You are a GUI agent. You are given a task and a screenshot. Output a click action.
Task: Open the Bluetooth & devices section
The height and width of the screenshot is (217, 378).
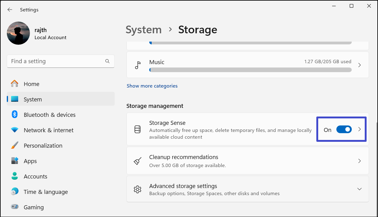[x=49, y=115]
